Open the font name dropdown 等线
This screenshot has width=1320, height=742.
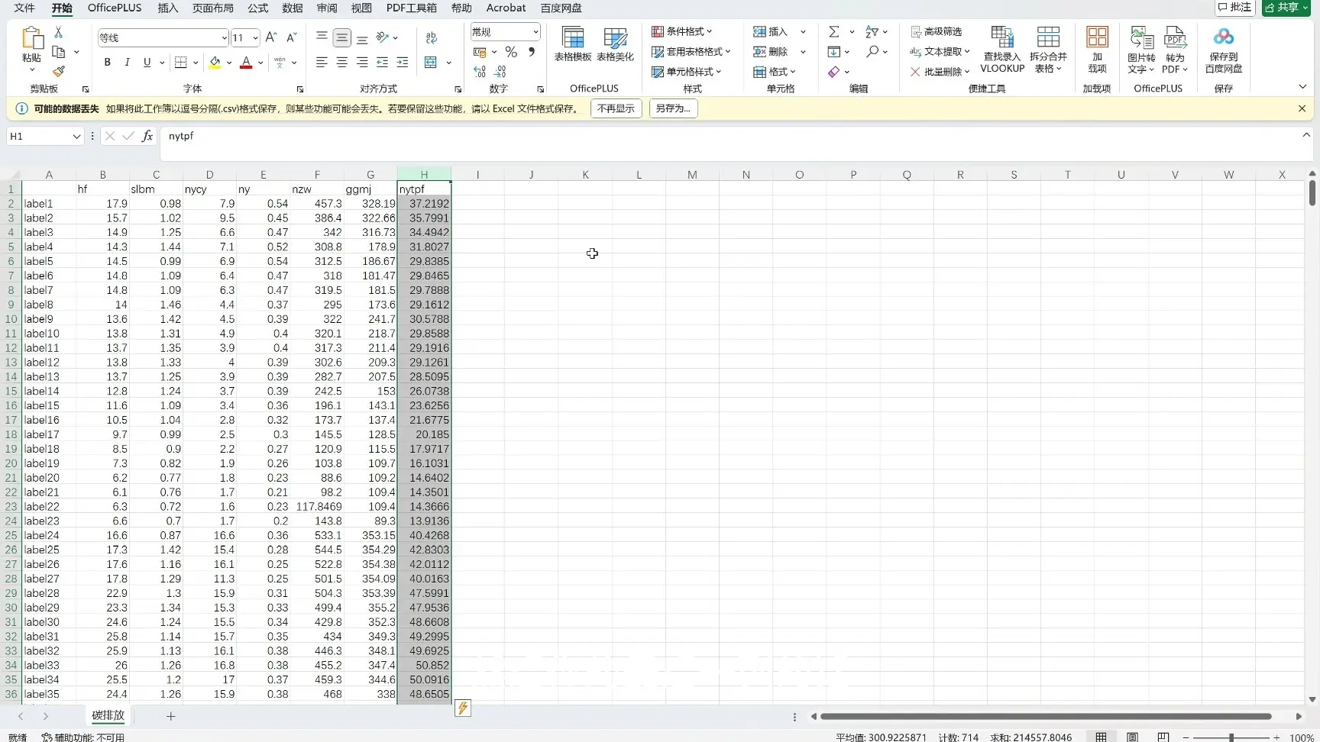[x=224, y=37]
